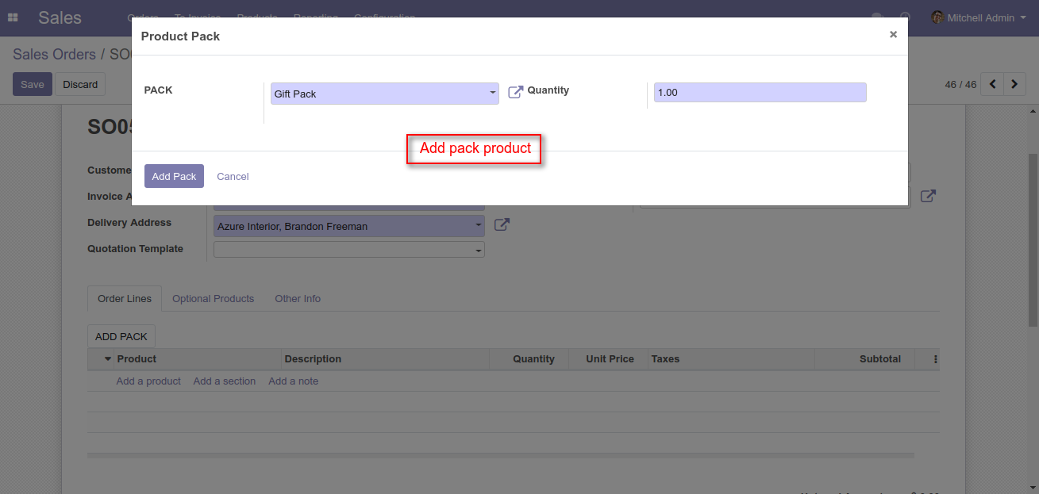Switch to the Optional Products tab
The image size is (1039, 494).
tap(213, 299)
